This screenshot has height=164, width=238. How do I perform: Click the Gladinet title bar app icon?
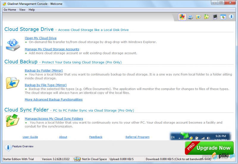[4, 4]
